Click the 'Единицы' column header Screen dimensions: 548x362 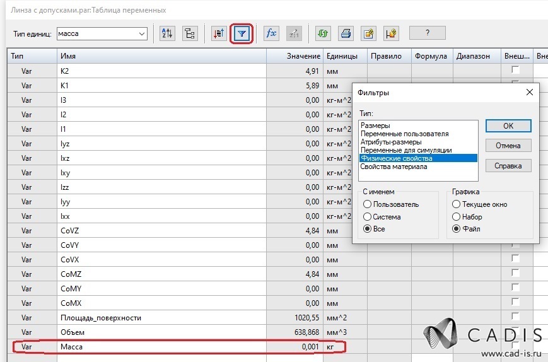coord(345,56)
